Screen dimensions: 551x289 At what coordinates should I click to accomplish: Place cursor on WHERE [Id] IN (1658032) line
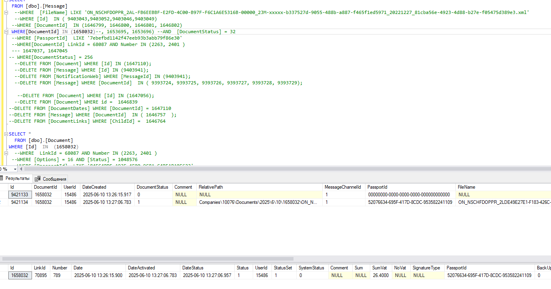tap(44, 147)
